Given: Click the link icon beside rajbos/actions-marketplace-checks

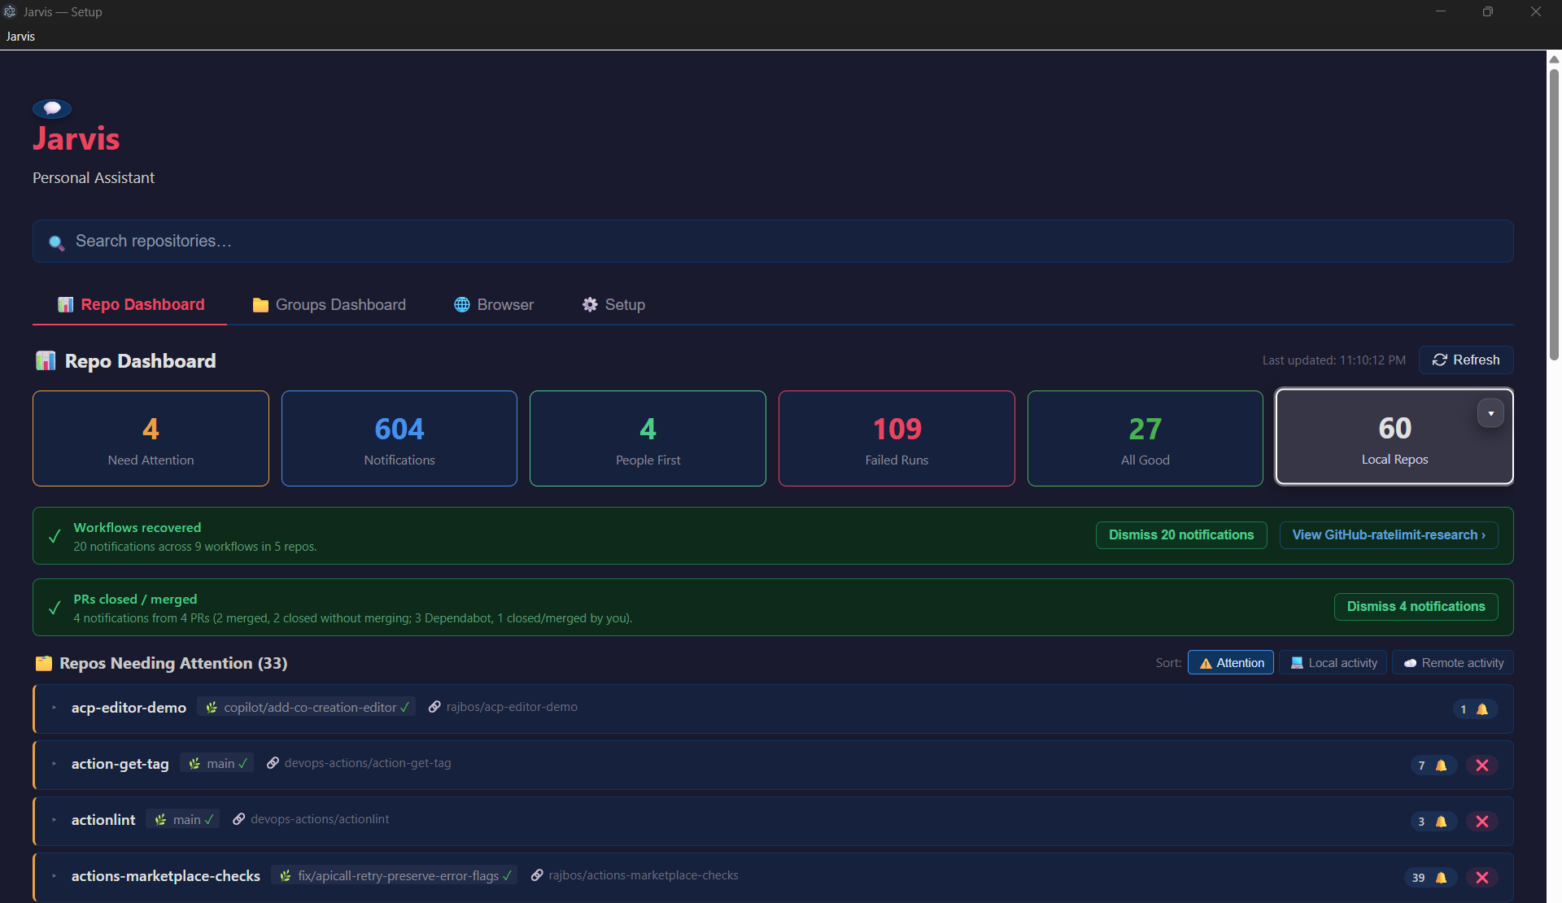Looking at the screenshot, I should tap(537, 875).
